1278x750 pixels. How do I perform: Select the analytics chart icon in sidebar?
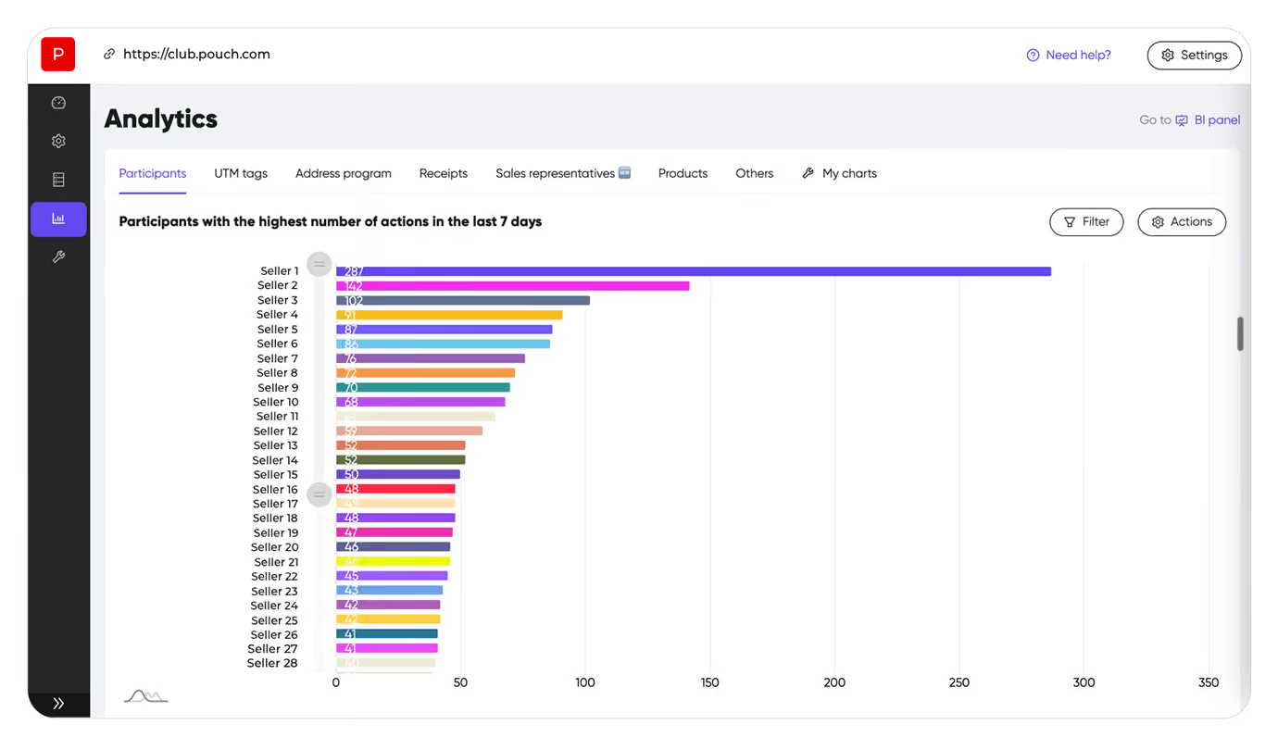tap(58, 219)
